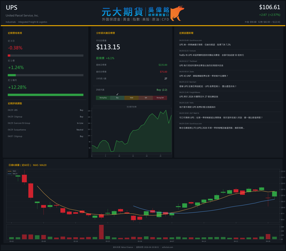Screen dimensions: 286x251
Task: Click the Neutral rating for Susquehanna
Action: [80, 130]
